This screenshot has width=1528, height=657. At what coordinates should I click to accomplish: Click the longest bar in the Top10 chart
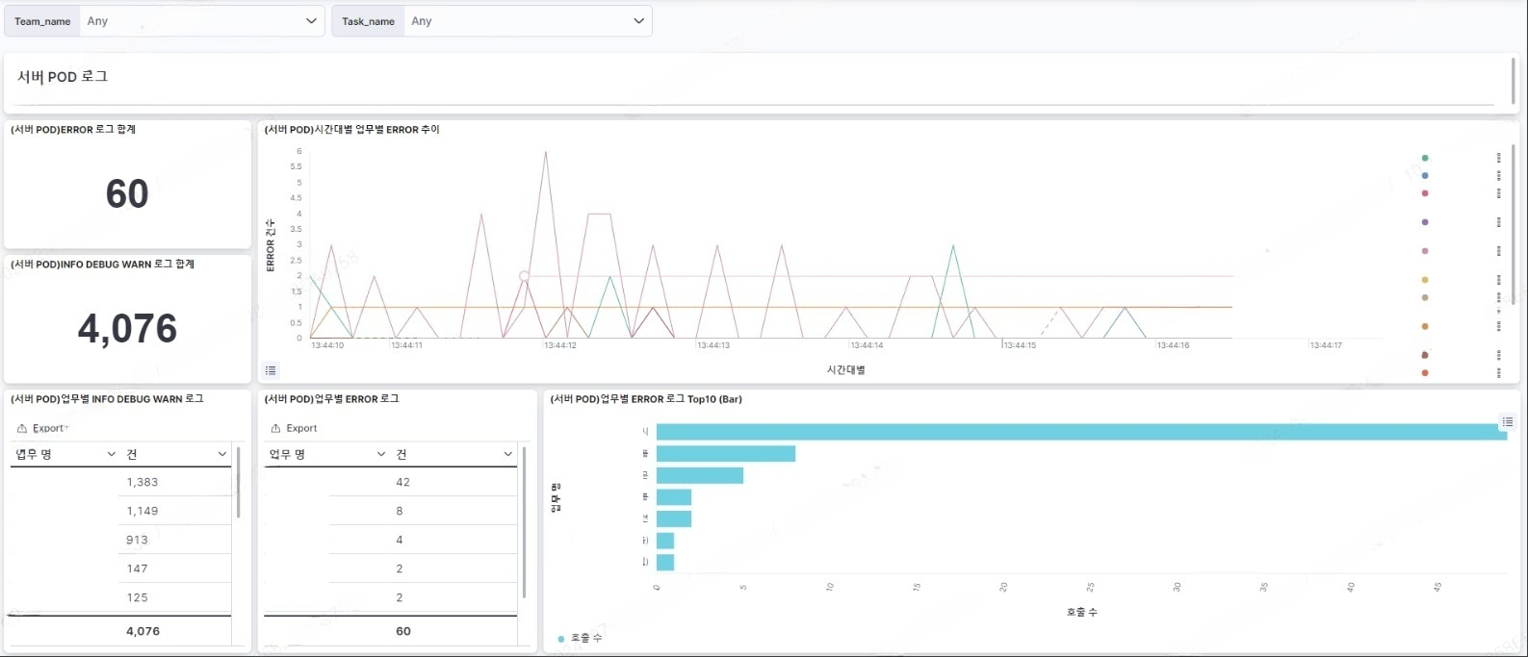[x=1081, y=432]
